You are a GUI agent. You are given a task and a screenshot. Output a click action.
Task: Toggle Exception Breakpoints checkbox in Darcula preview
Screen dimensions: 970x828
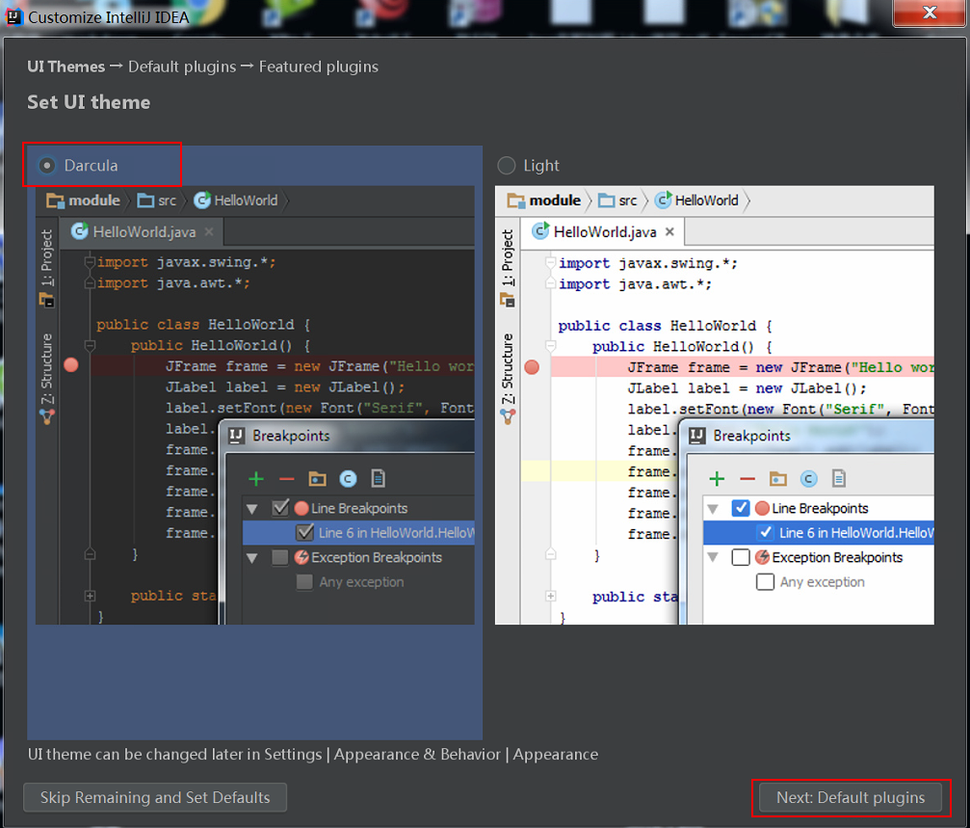280,557
